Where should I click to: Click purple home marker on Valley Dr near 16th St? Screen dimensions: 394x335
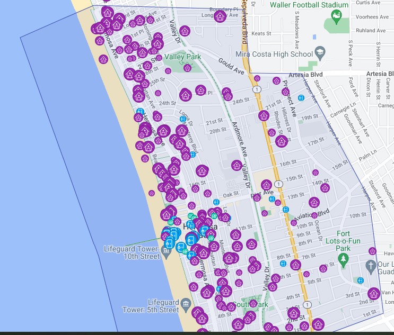tap(237, 166)
